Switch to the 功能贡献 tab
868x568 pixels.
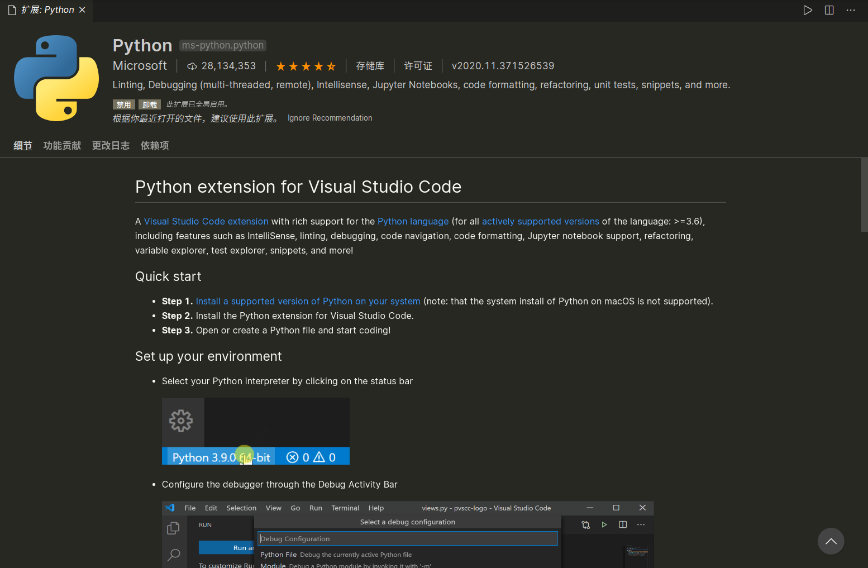[x=62, y=146]
